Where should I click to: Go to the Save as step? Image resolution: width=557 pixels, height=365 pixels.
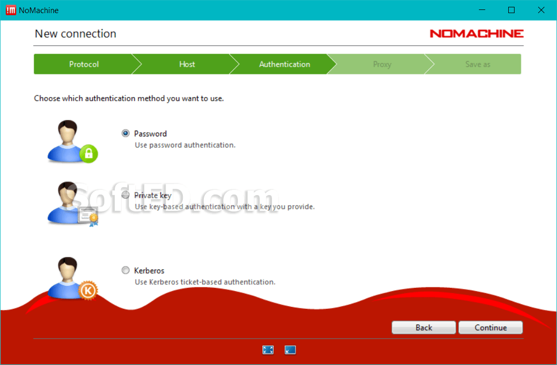(x=477, y=64)
